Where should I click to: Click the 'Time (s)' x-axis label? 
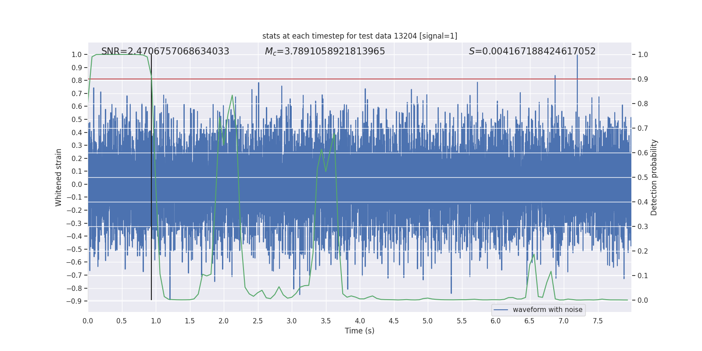point(359,331)
